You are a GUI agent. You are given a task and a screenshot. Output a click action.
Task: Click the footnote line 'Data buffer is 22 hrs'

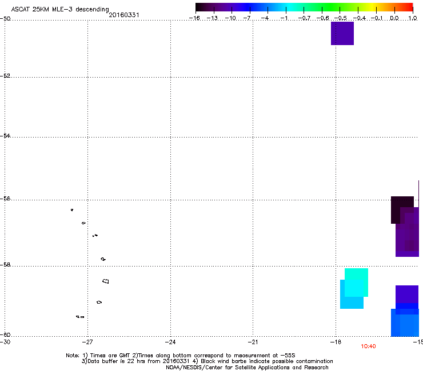tap(207, 361)
